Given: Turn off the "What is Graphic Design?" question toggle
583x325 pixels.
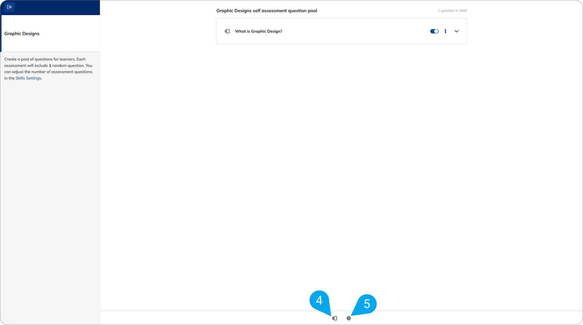Looking at the screenshot, I should click(434, 31).
